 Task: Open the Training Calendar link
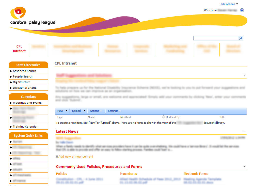coord(25,127)
